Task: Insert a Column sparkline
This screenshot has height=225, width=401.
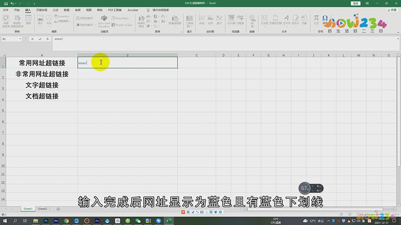Action: tap(211, 20)
